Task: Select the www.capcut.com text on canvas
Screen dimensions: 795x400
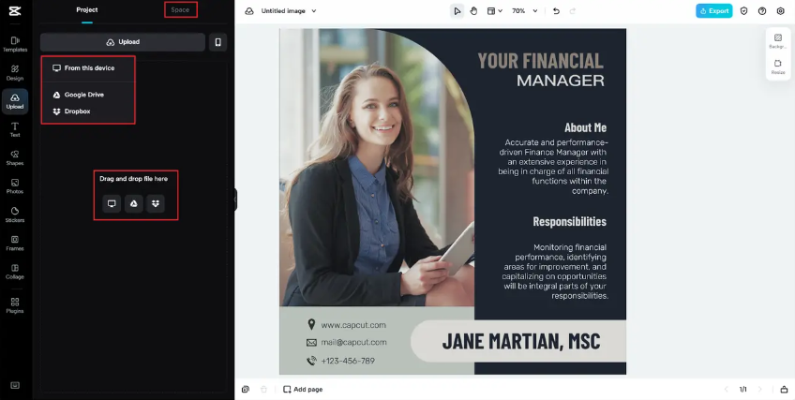Action: [353, 325]
